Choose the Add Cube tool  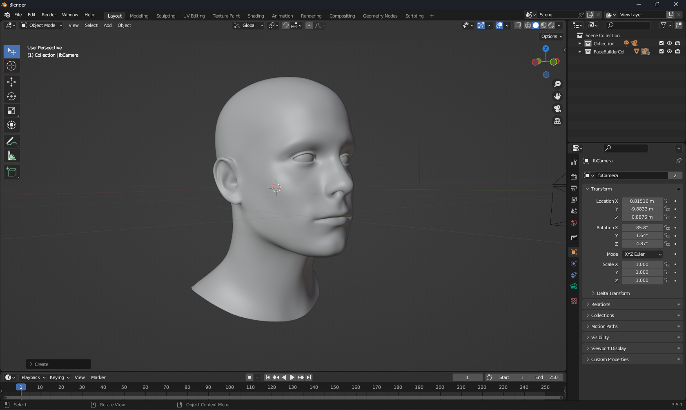11,172
